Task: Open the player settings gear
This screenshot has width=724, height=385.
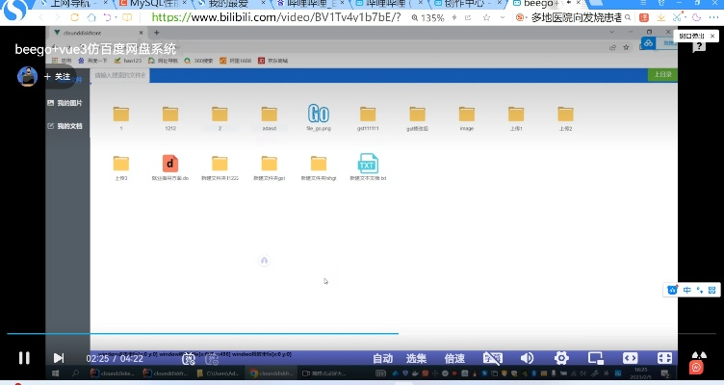Action: point(561,358)
